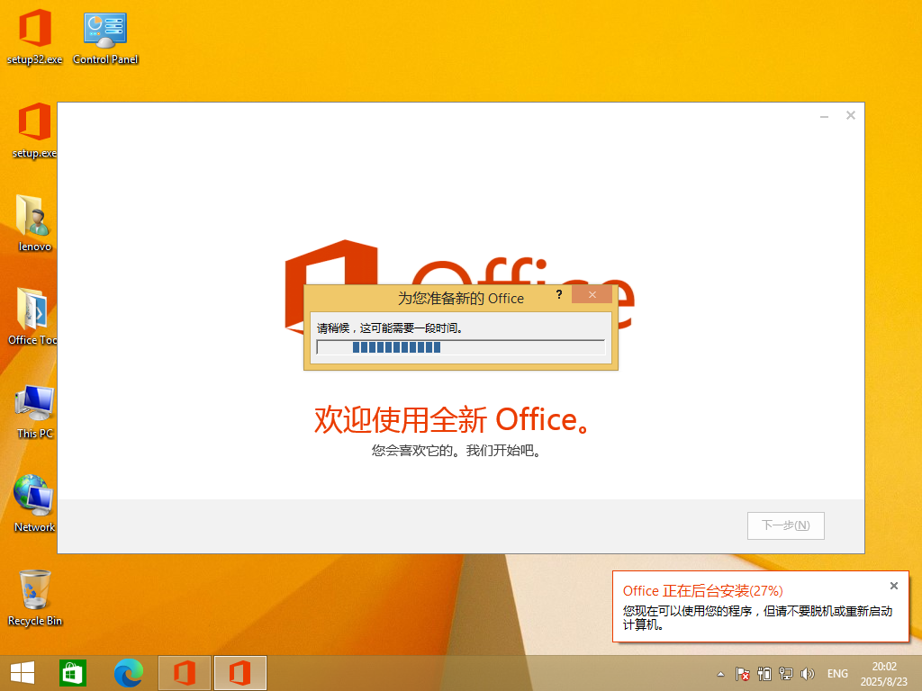Screen dimensions: 922x691
Task: Click the progress bar in the dialog
Action: click(460, 347)
